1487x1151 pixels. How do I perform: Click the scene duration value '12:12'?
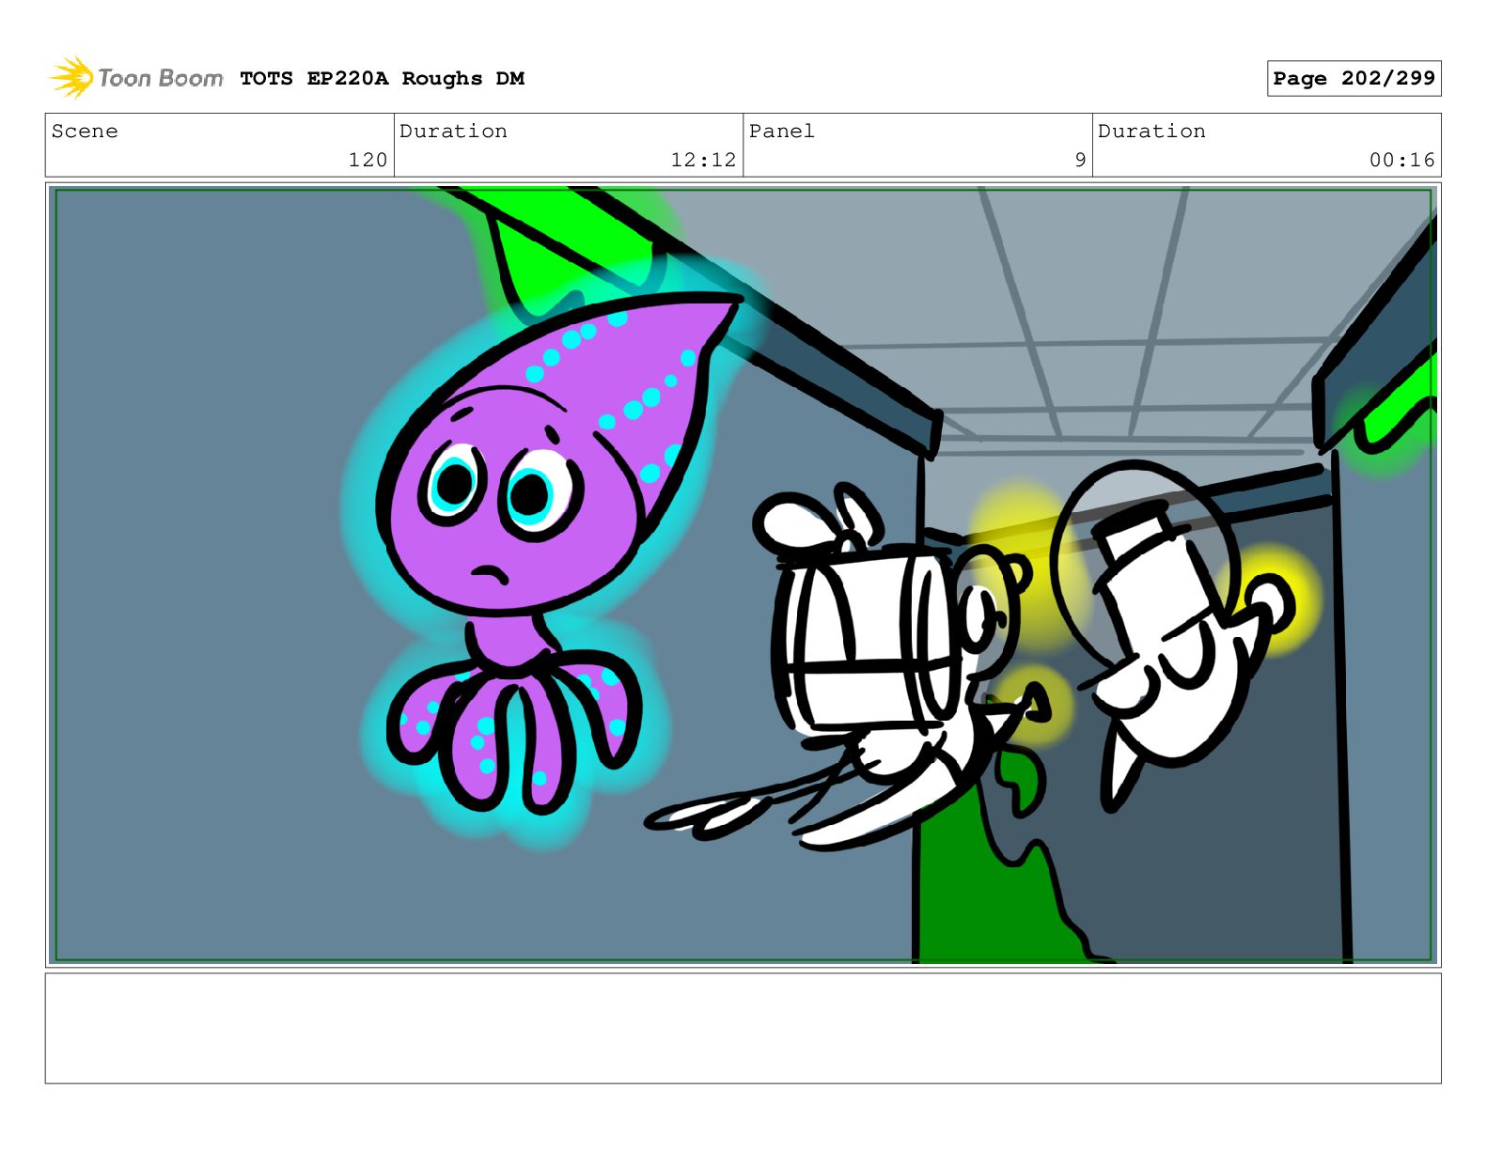click(703, 161)
